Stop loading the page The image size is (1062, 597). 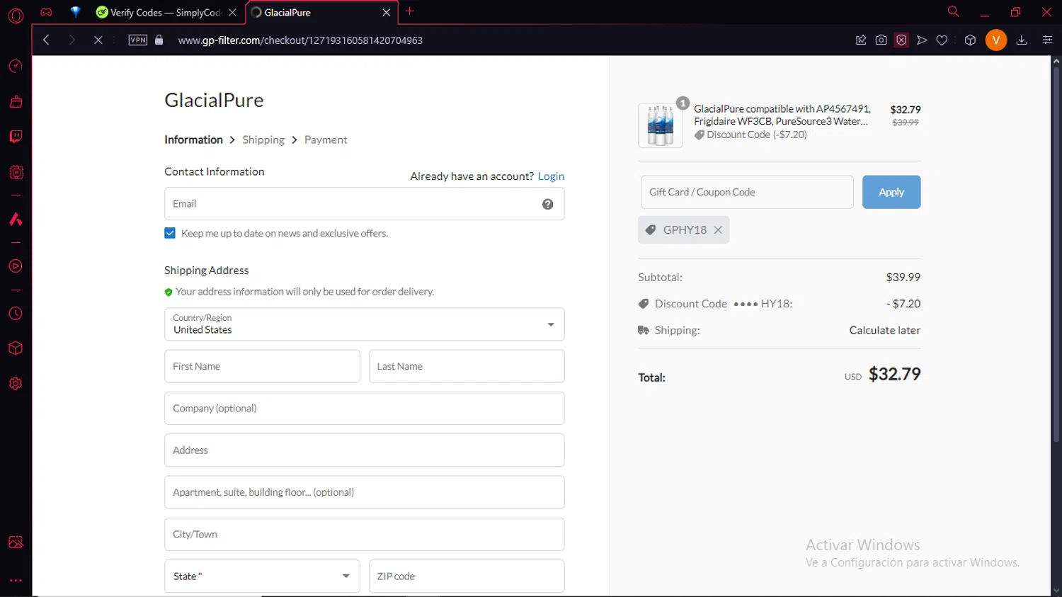98,40
